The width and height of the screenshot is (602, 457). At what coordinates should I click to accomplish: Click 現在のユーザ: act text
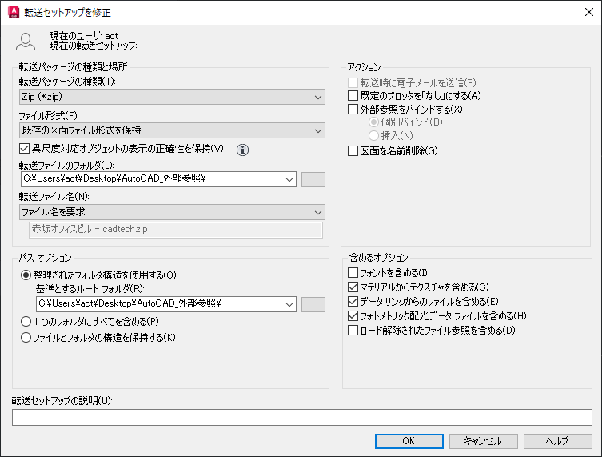pos(83,36)
